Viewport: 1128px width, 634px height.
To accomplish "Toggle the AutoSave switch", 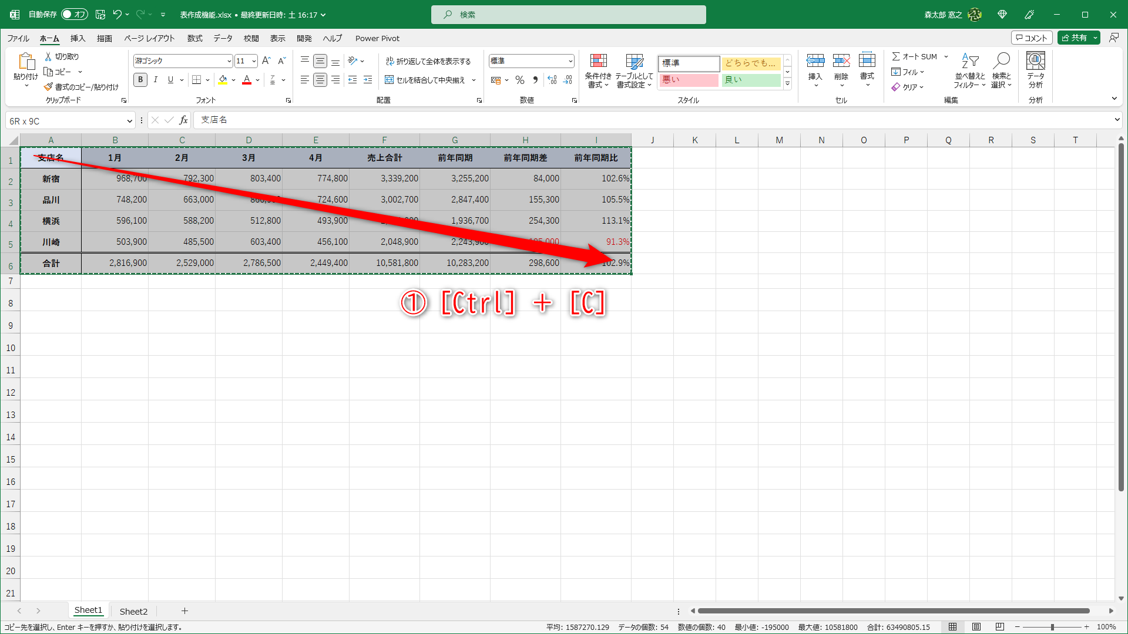I will 74,15.
